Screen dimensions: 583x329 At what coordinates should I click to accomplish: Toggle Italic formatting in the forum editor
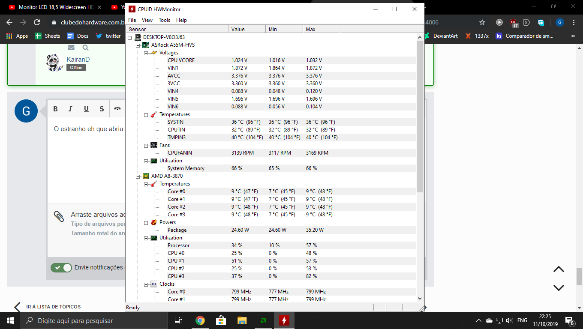pyautogui.click(x=71, y=109)
